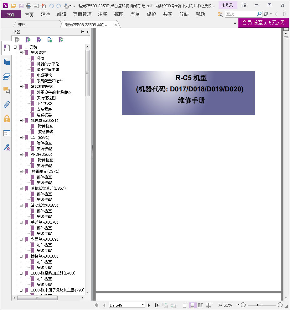
Task: Open the attachments paperclip panel
Action: [x=7, y=105]
